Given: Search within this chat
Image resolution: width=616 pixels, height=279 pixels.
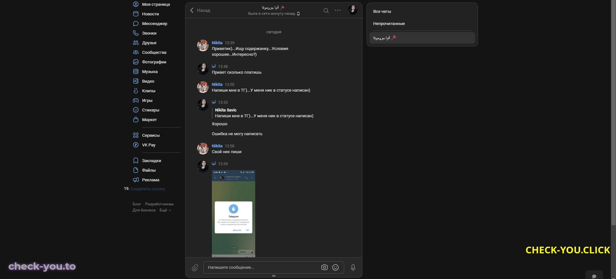Looking at the screenshot, I should pyautogui.click(x=326, y=11).
